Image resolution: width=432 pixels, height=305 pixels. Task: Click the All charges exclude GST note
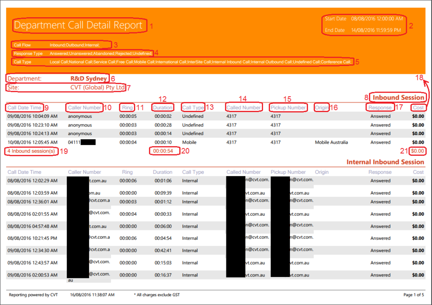click(x=157, y=295)
